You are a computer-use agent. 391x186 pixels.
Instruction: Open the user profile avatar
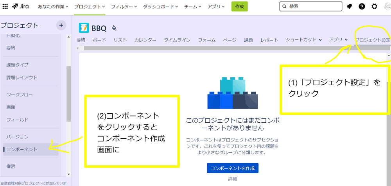pos(387,7)
